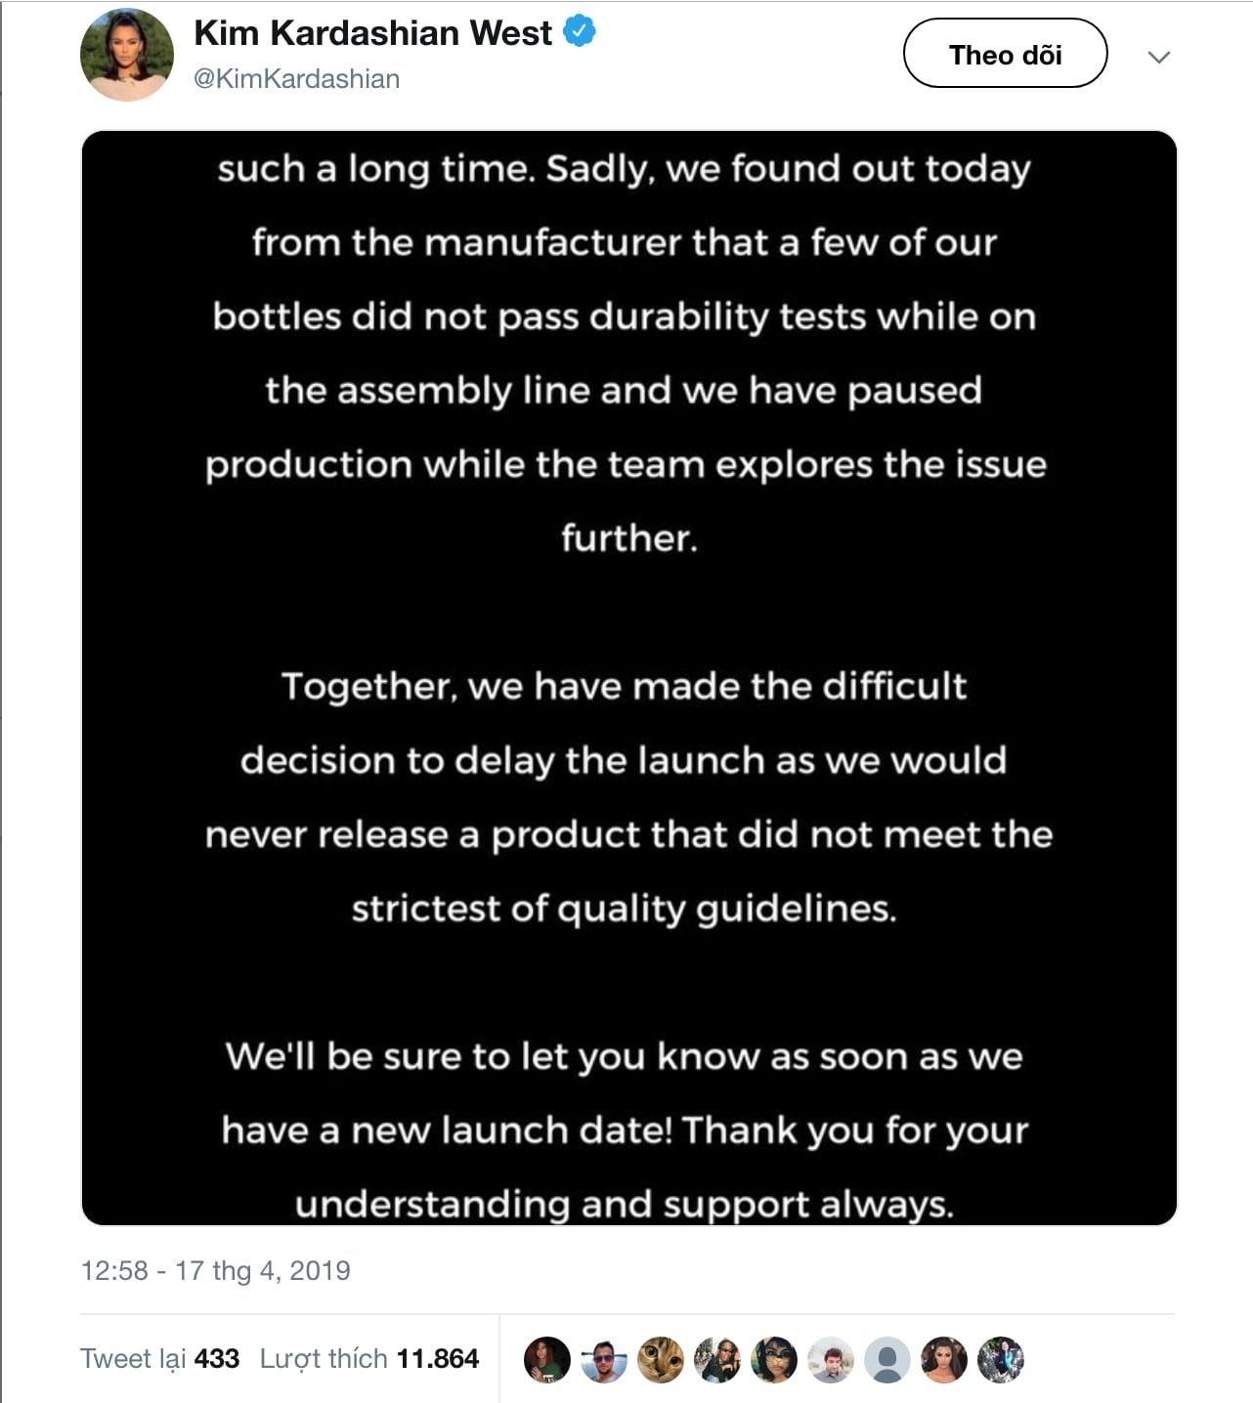The height and width of the screenshot is (1403, 1253).
Task: Open the cat face liker avatar
Action: pos(661,1360)
